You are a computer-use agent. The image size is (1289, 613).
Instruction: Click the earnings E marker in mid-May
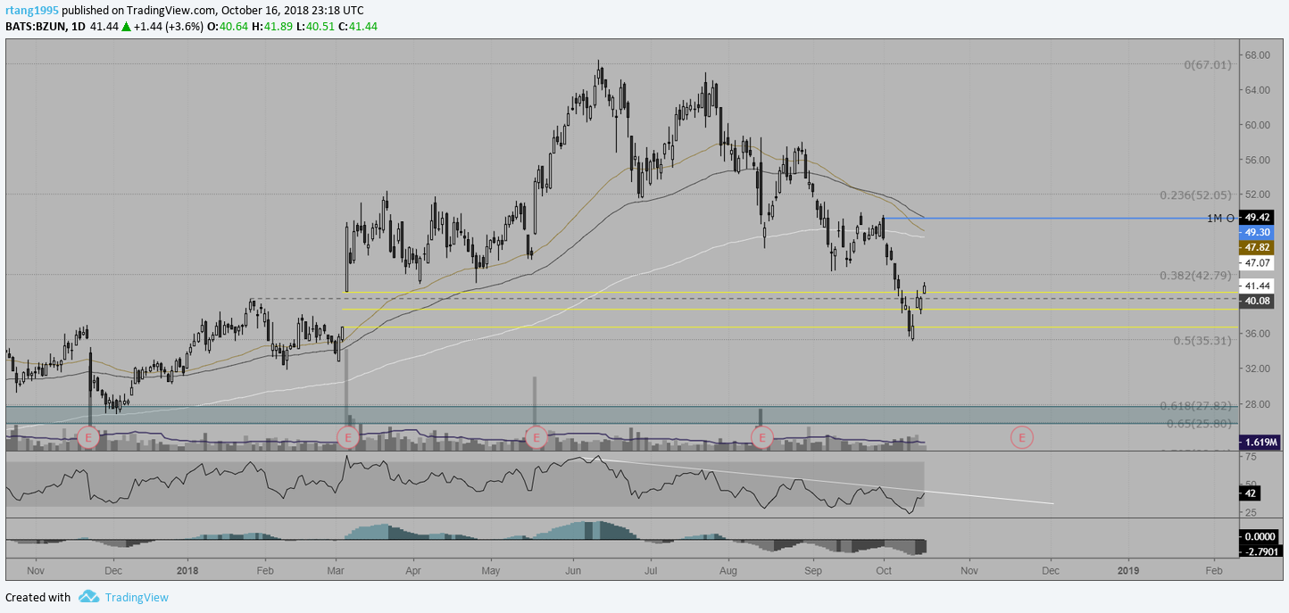point(536,437)
